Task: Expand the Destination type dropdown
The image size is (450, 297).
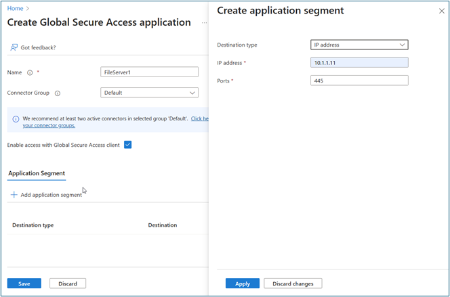Action: point(359,45)
